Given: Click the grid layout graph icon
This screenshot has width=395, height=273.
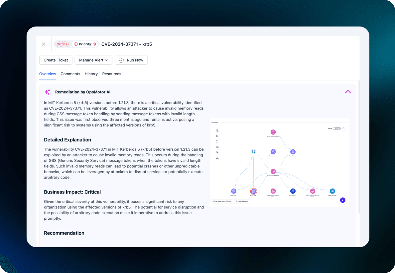Looking at the screenshot, I should pyautogui.click(x=217, y=147).
